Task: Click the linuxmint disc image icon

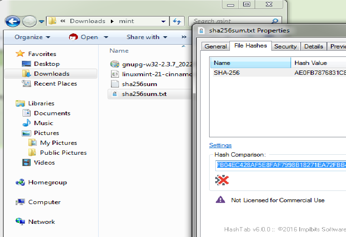Action: tap(115, 74)
